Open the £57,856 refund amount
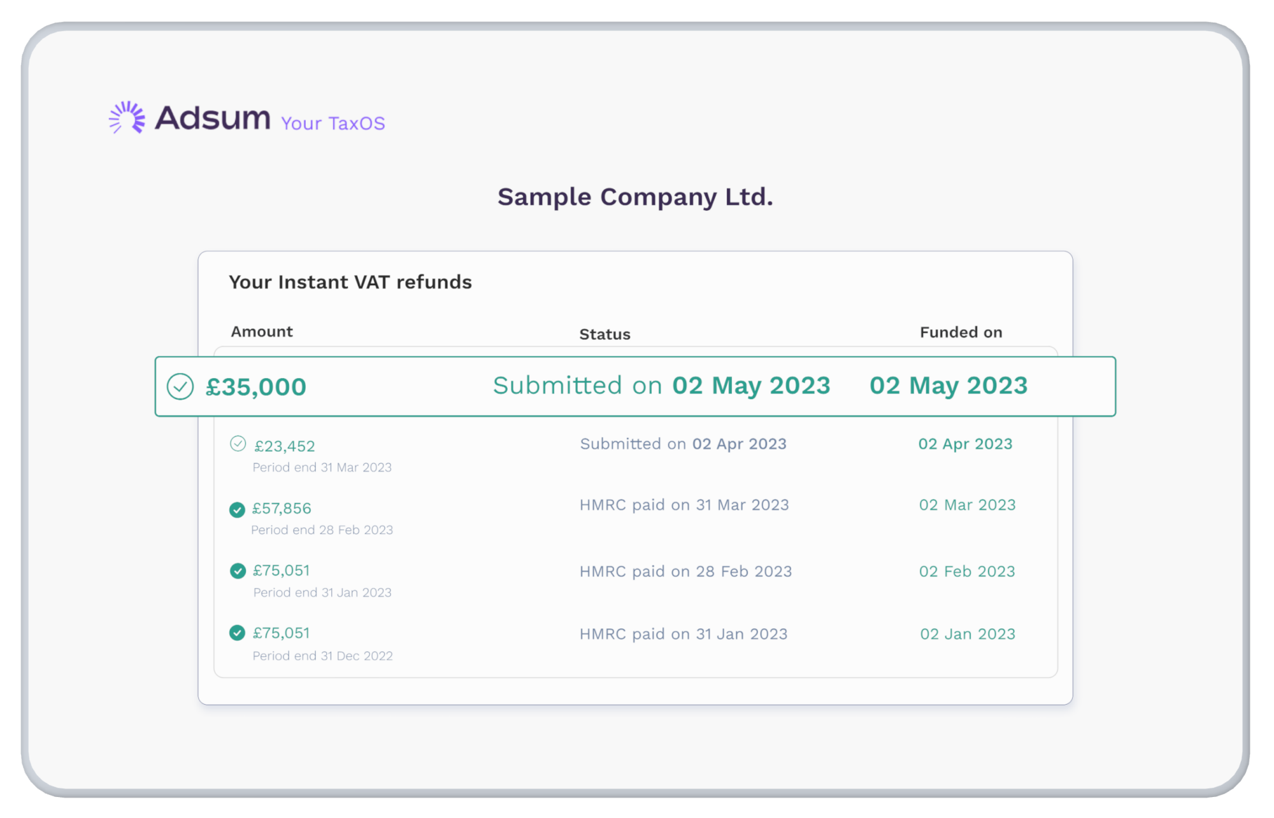1274x818 pixels. 282,509
